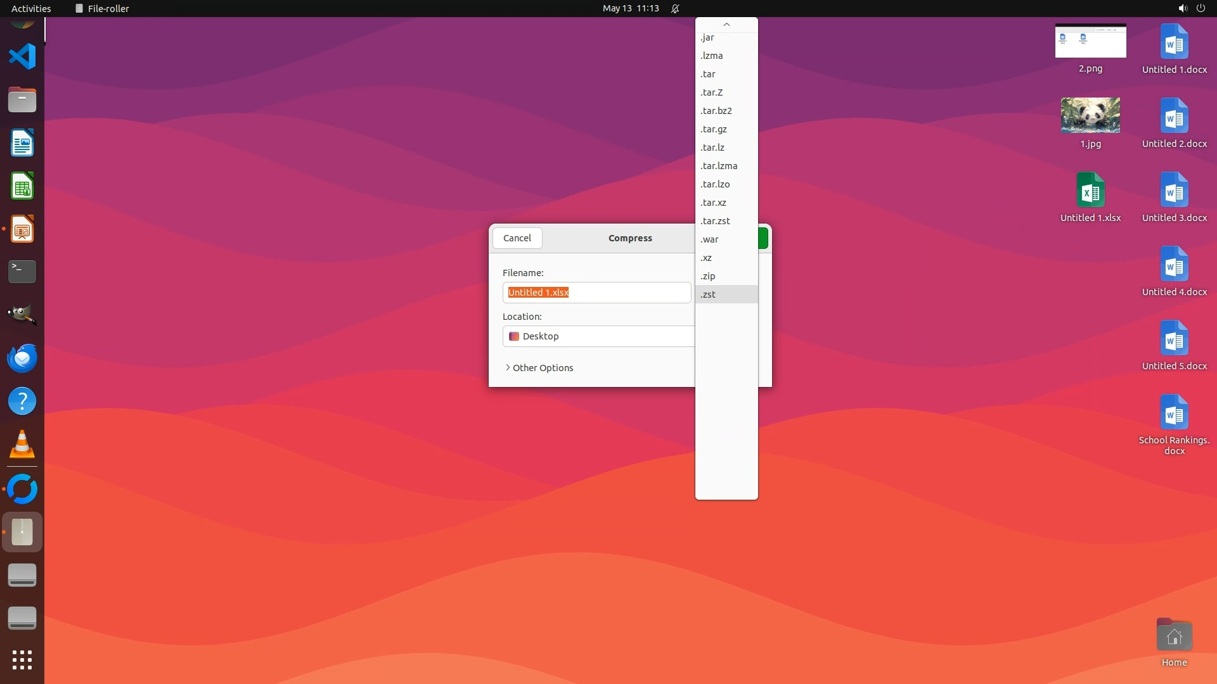Launch LibreOffice Calc from the dock
The image size is (1217, 684).
[22, 187]
